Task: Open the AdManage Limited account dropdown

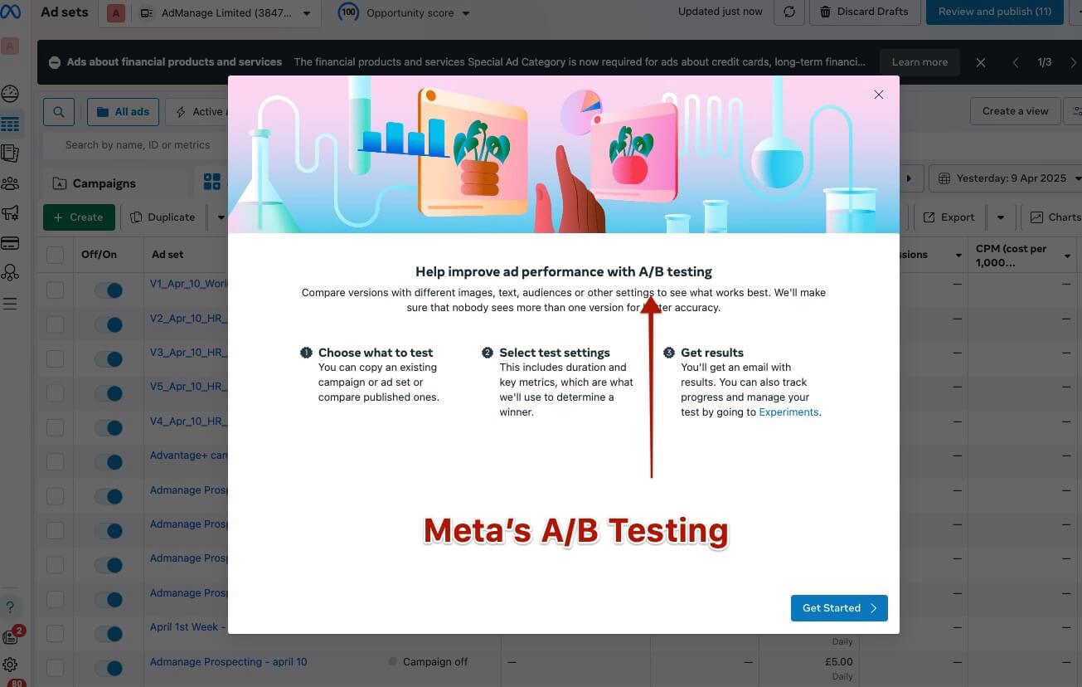Action: (x=225, y=13)
